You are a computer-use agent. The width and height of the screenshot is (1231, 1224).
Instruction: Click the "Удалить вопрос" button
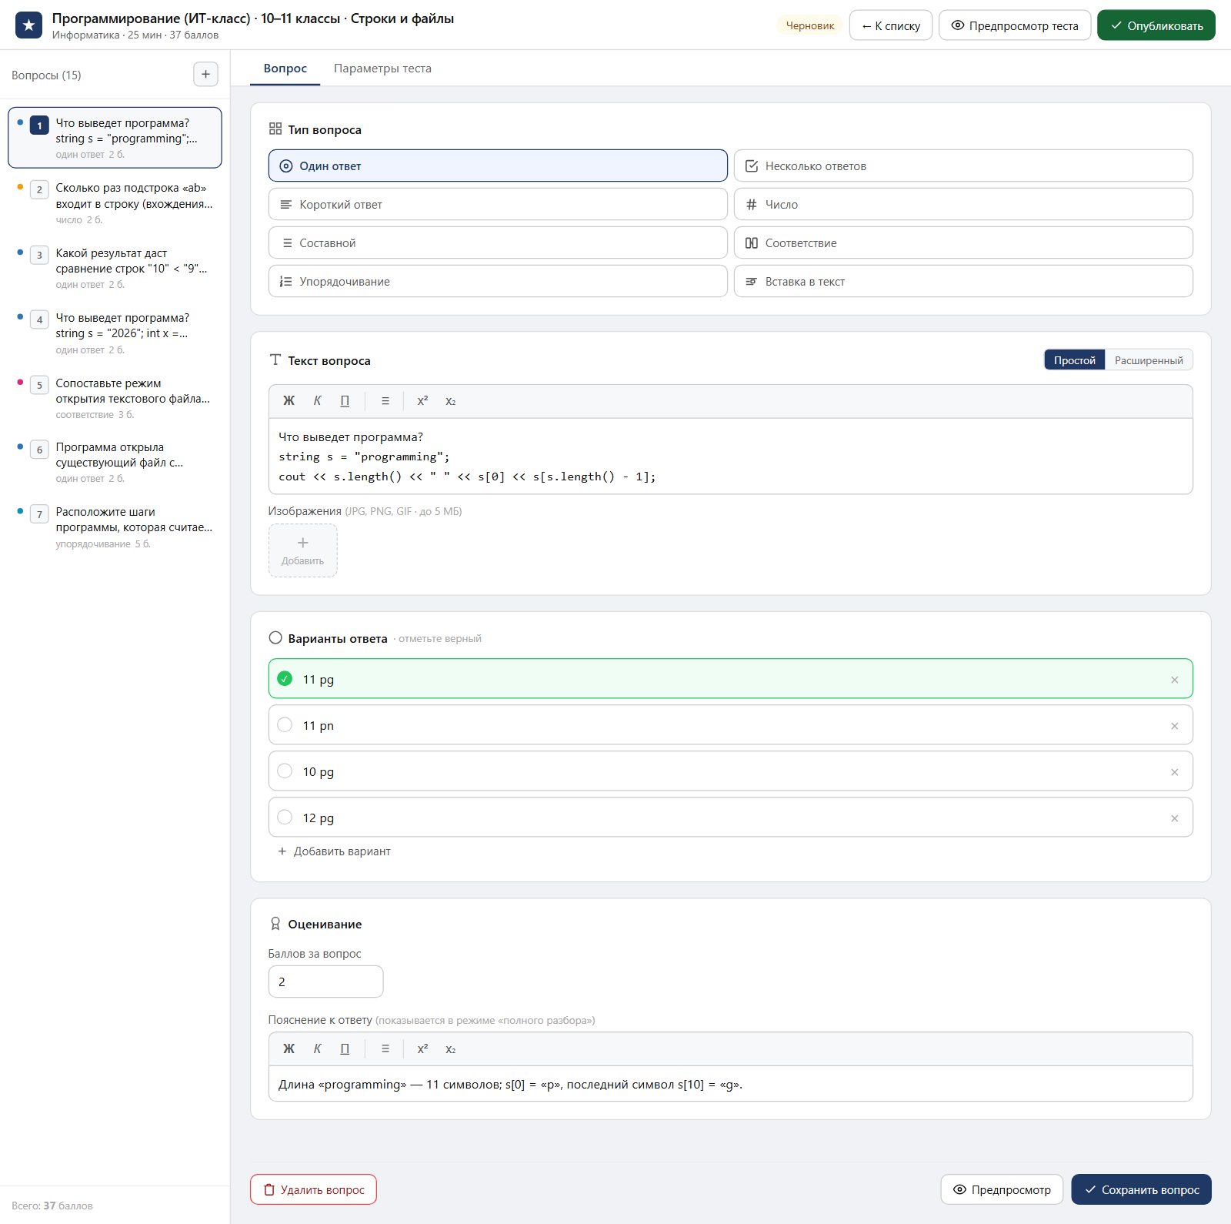[x=313, y=1189]
